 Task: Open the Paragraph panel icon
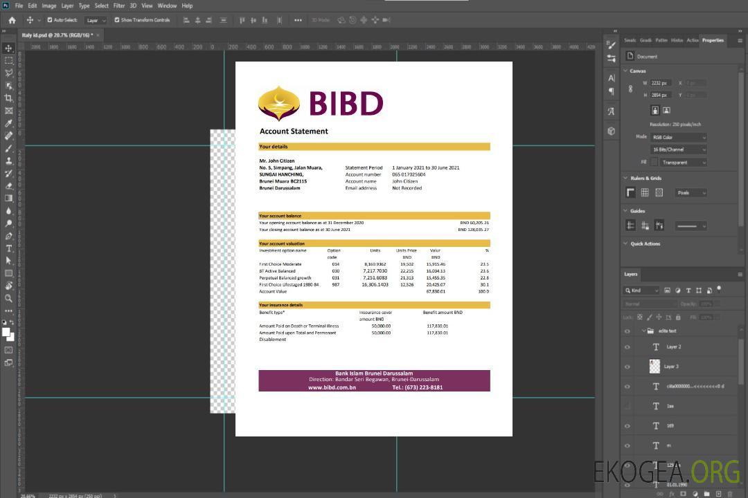coord(611,91)
